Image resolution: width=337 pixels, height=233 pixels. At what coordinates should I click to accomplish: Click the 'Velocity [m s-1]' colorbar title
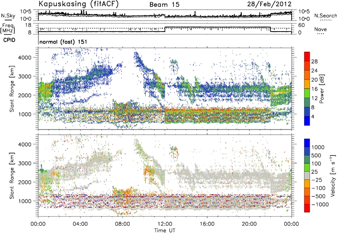pos(333,175)
